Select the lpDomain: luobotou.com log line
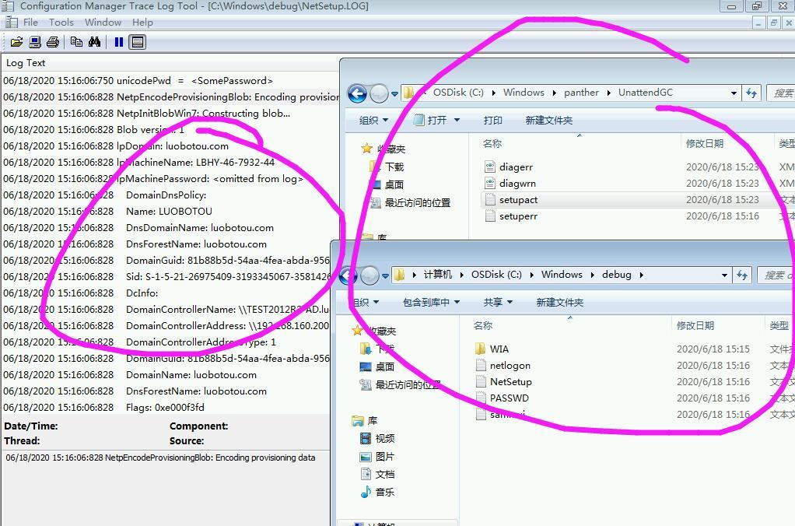 click(171, 146)
